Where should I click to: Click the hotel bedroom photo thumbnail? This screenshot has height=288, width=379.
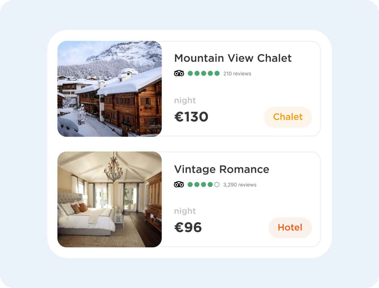[x=109, y=199]
